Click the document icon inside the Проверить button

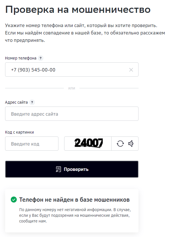point(59,169)
